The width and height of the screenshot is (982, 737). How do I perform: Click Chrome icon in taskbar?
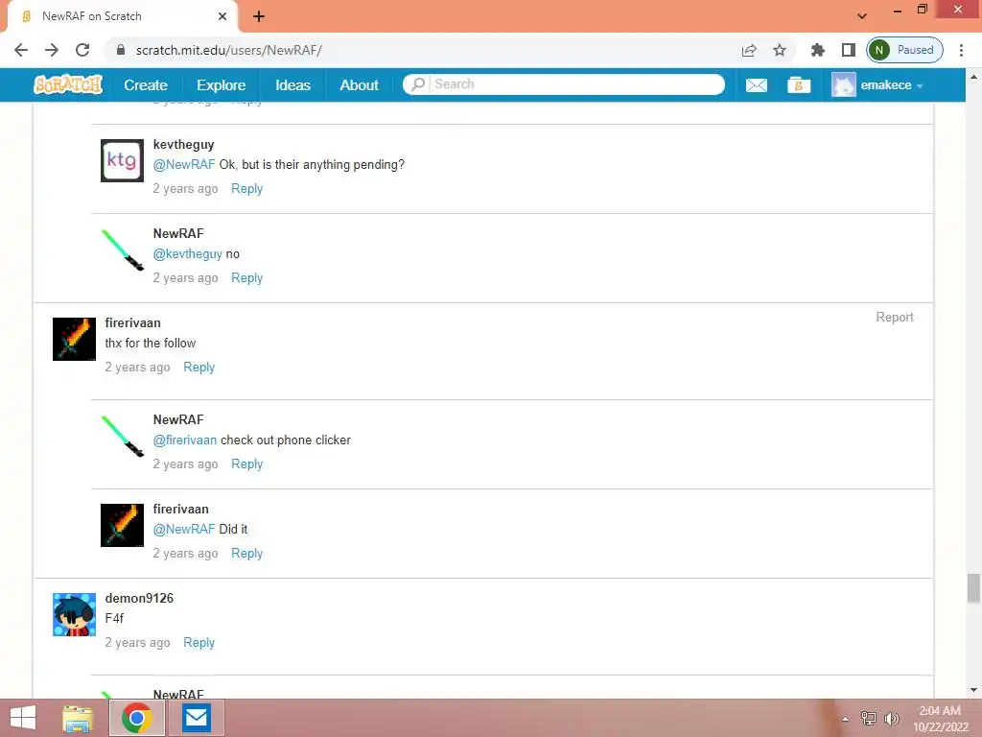point(137,718)
